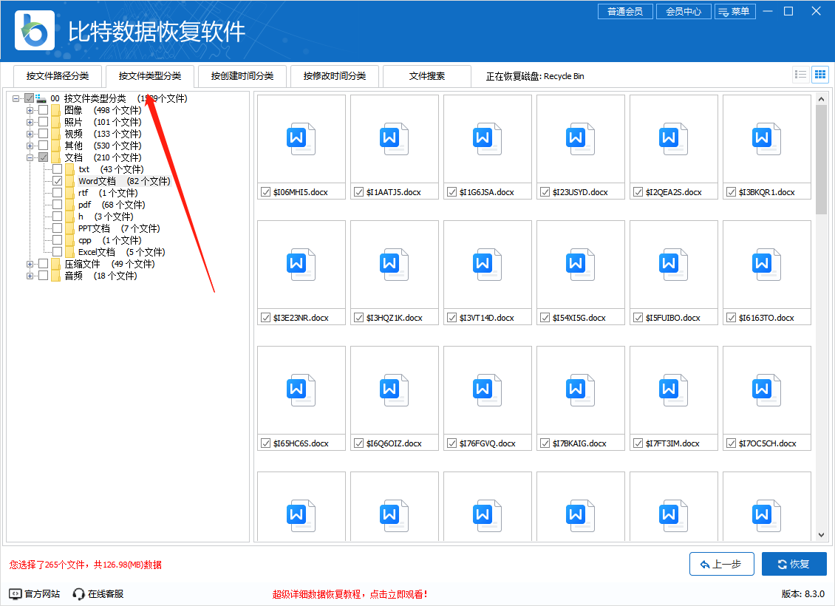Select the $I7OC5CH.docx Word icon
835x606 pixels.
pyautogui.click(x=767, y=390)
